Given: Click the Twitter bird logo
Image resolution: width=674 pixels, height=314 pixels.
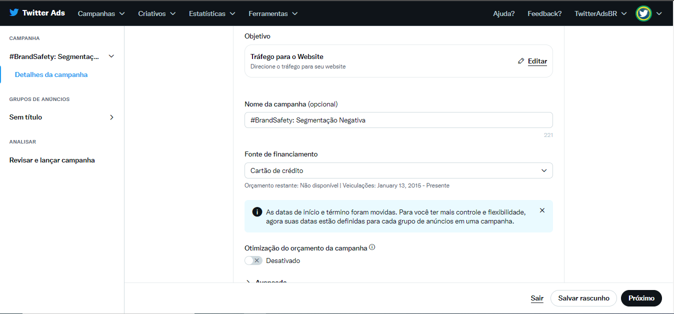Looking at the screenshot, I should pos(14,13).
